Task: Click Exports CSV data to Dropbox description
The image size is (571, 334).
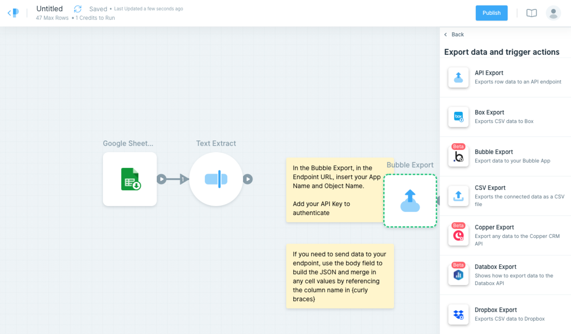Action: [x=510, y=319]
